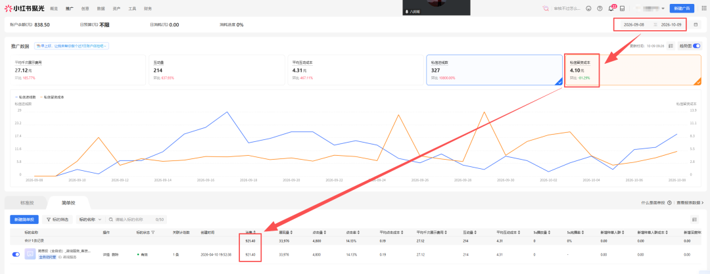
Task: Select the 平均千次展示费用 27.12 metric card
Action: click(x=78, y=70)
